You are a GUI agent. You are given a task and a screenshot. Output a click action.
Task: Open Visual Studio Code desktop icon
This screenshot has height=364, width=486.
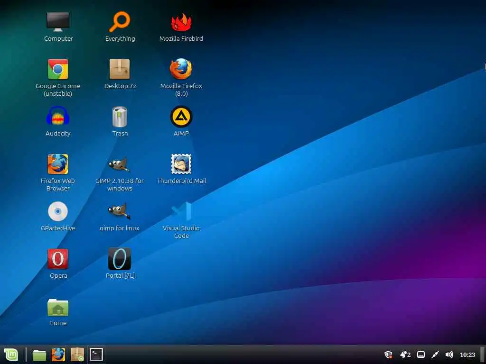182,211
